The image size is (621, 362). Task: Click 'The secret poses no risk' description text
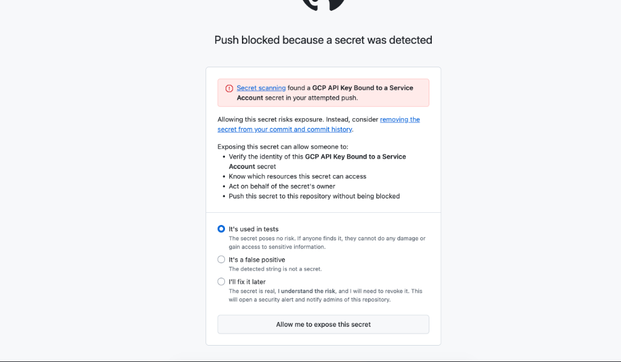[x=327, y=243]
